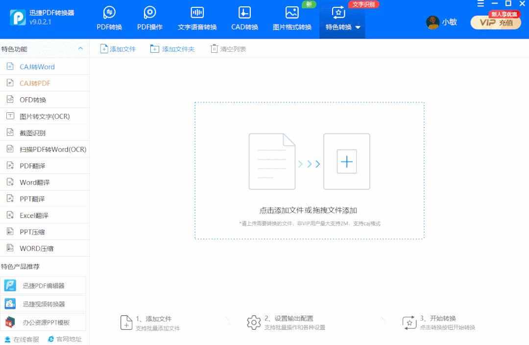Screen dimensions: 529x345
Task: Select the 图片转文字(OCR) tool
Action: coord(45,116)
